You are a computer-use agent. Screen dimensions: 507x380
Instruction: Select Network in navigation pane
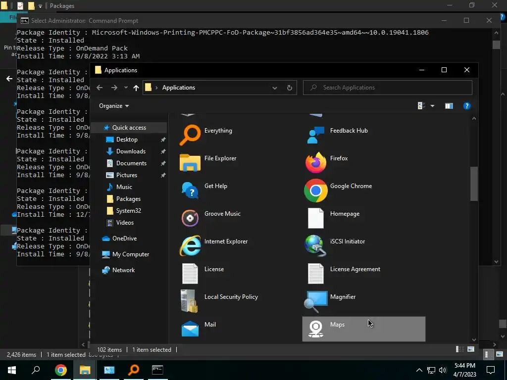[123, 270]
